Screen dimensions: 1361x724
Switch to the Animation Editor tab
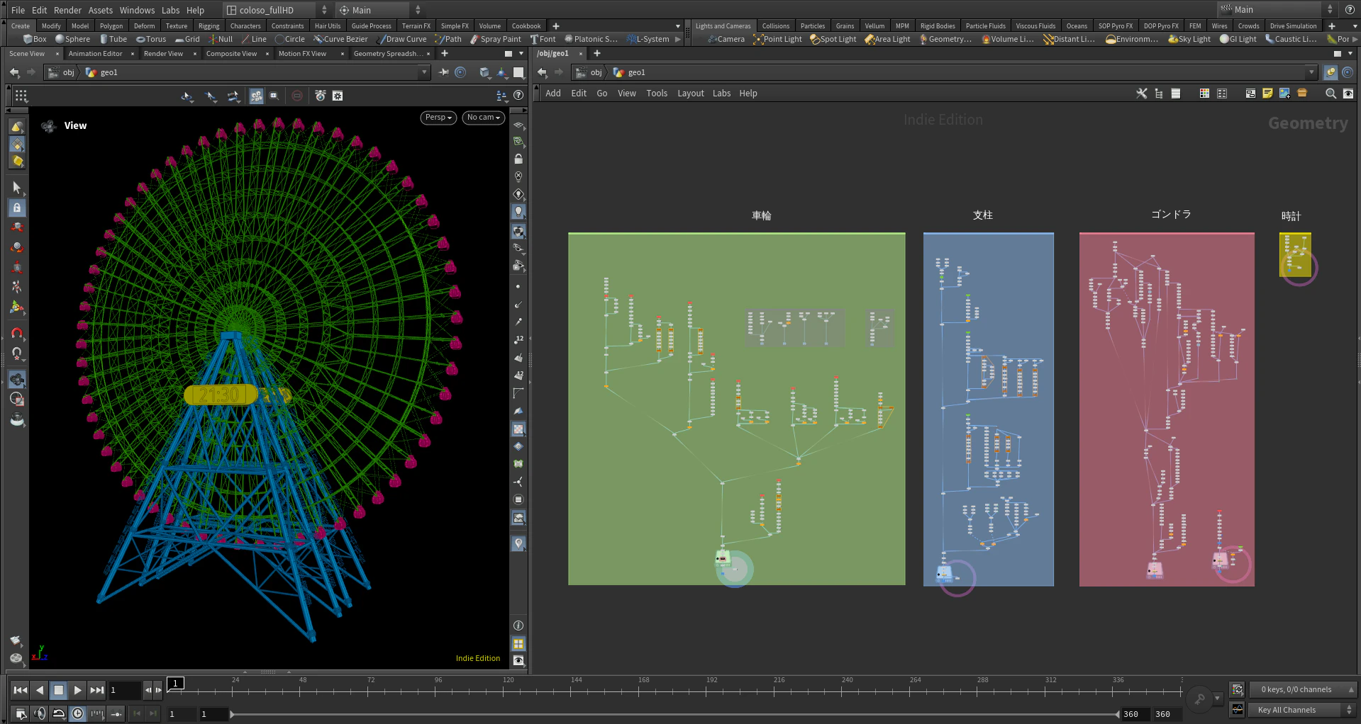[95, 54]
